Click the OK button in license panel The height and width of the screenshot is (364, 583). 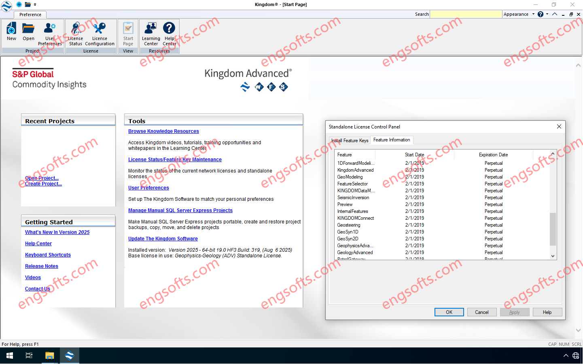[449, 312]
